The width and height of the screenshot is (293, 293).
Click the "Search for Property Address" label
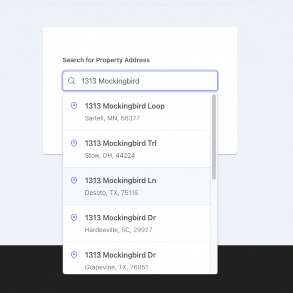pyautogui.click(x=106, y=60)
